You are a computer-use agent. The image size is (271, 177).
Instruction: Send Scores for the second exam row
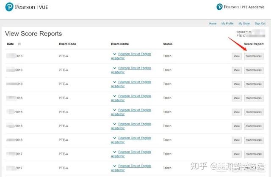coord(254,70)
